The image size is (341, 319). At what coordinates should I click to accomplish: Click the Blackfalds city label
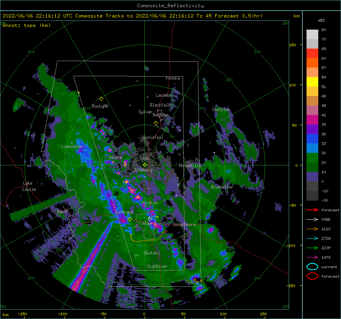pyautogui.click(x=161, y=105)
